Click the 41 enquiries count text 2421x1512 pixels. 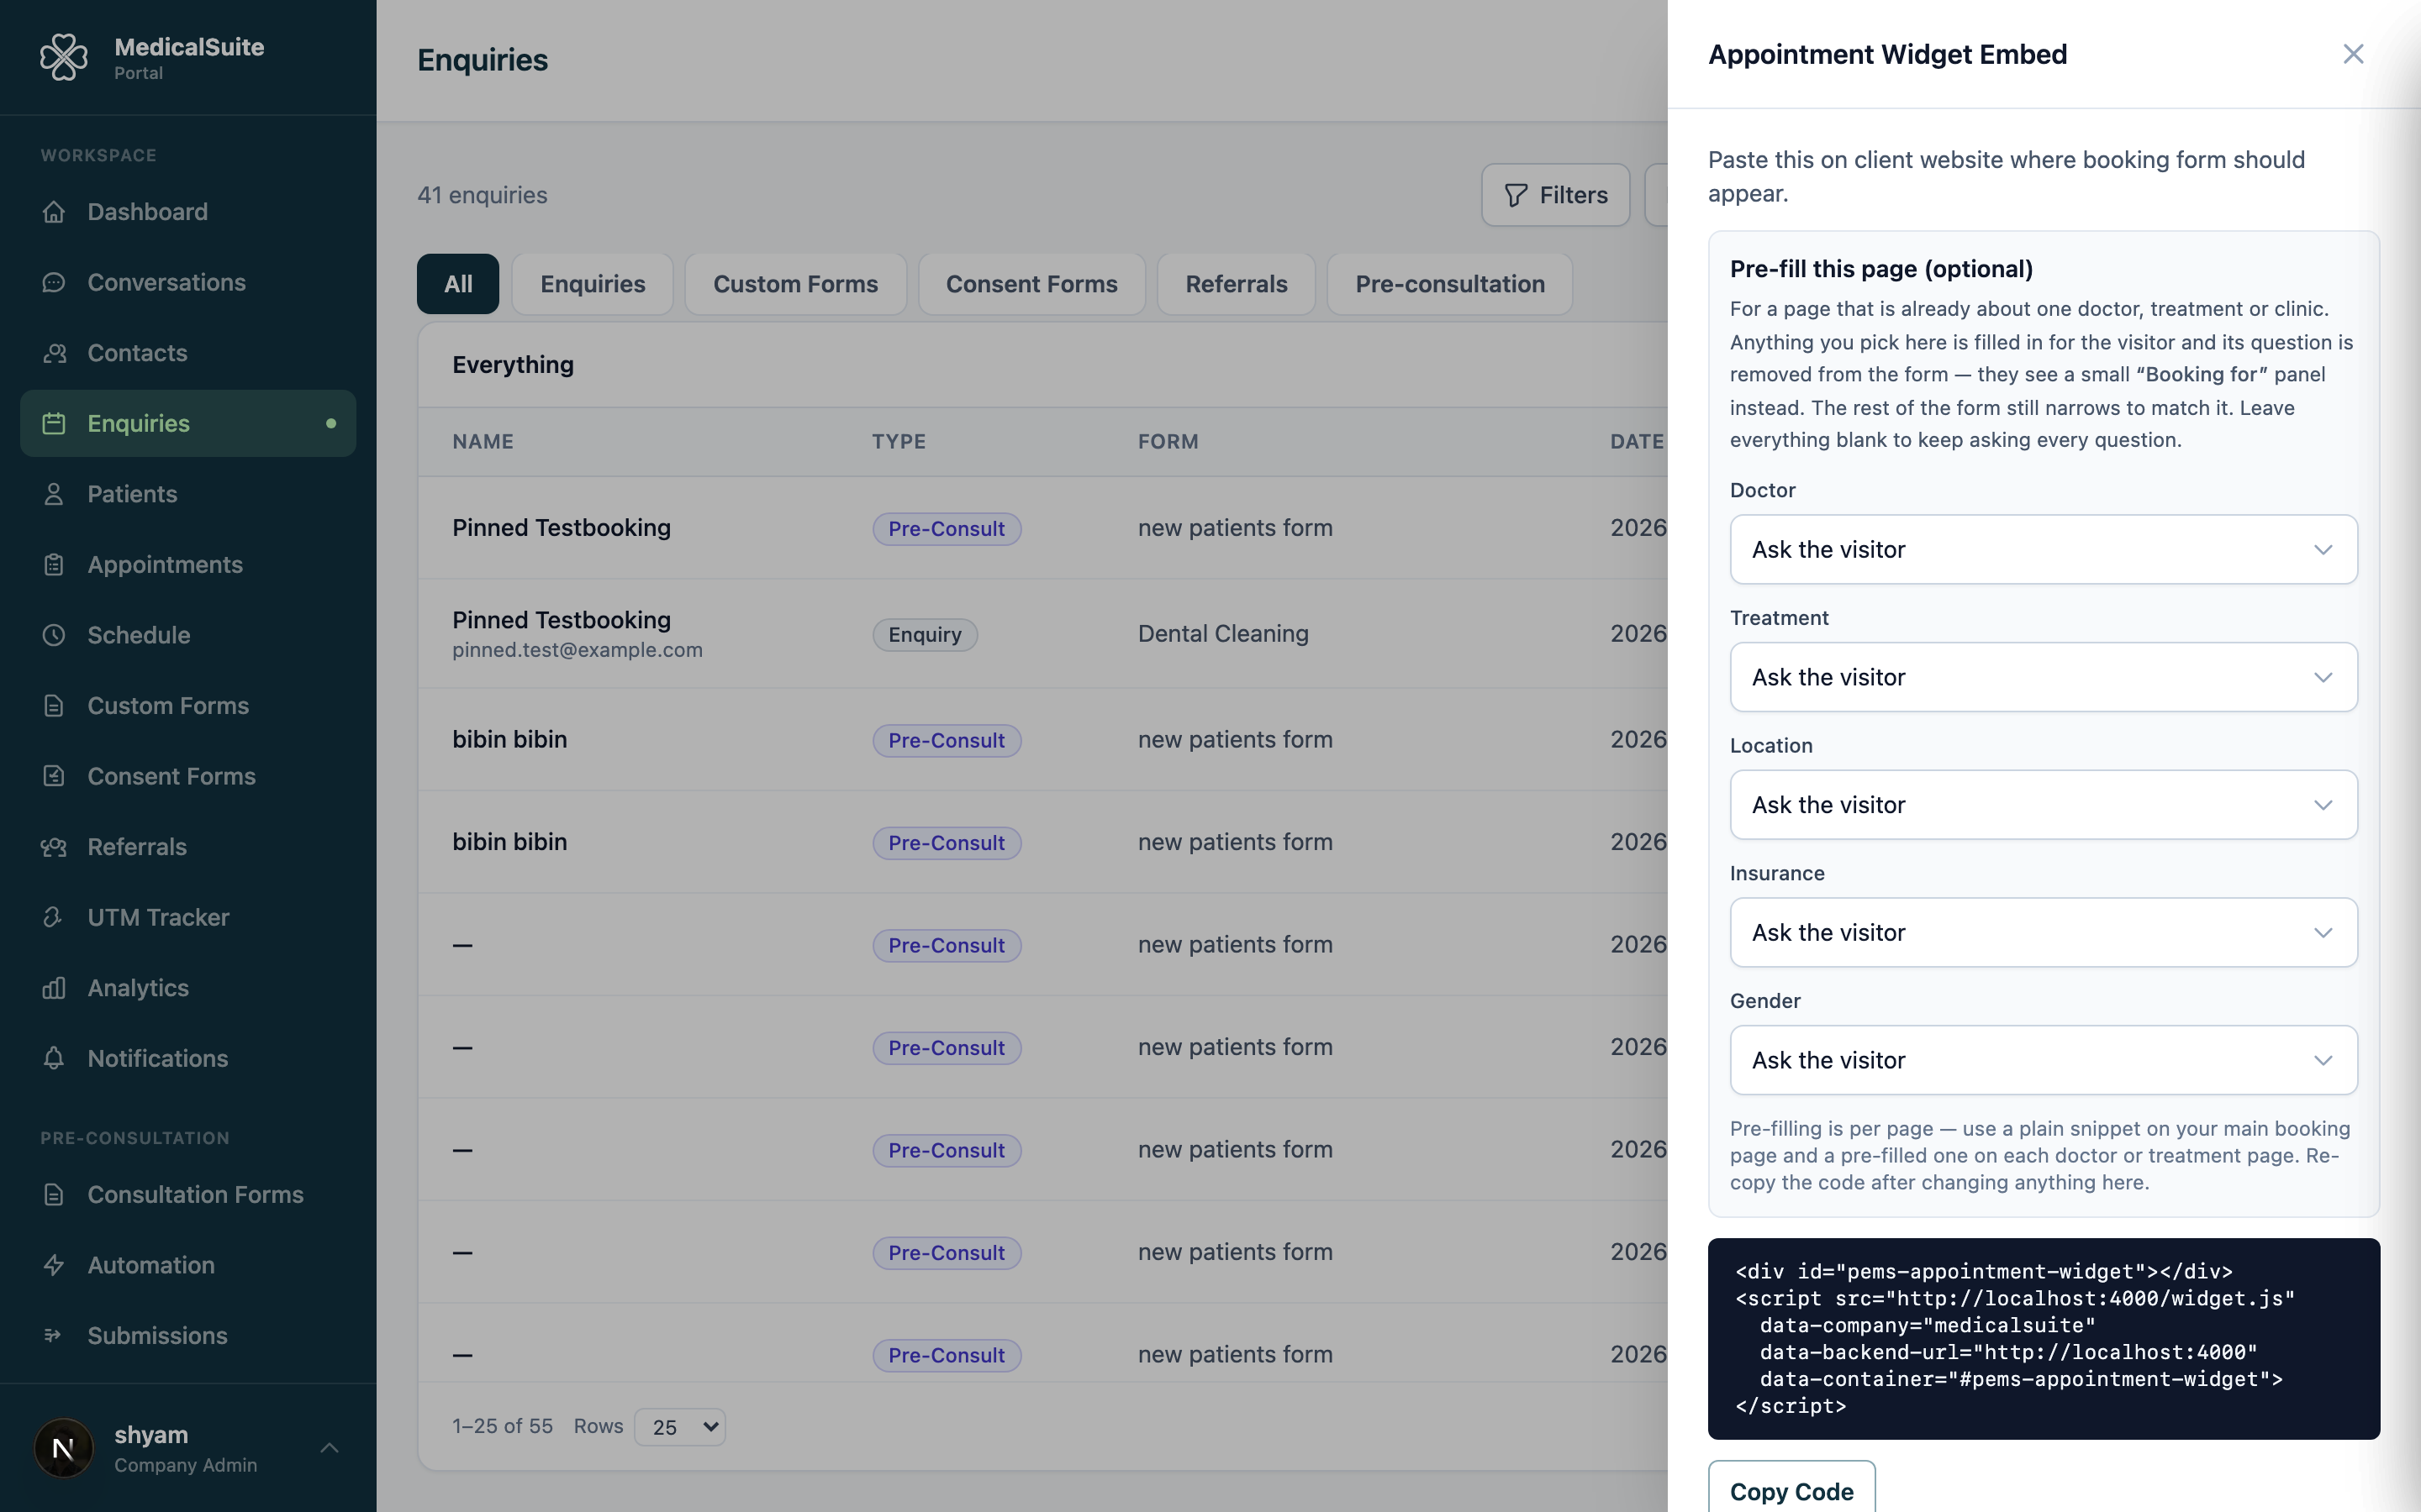coord(483,195)
